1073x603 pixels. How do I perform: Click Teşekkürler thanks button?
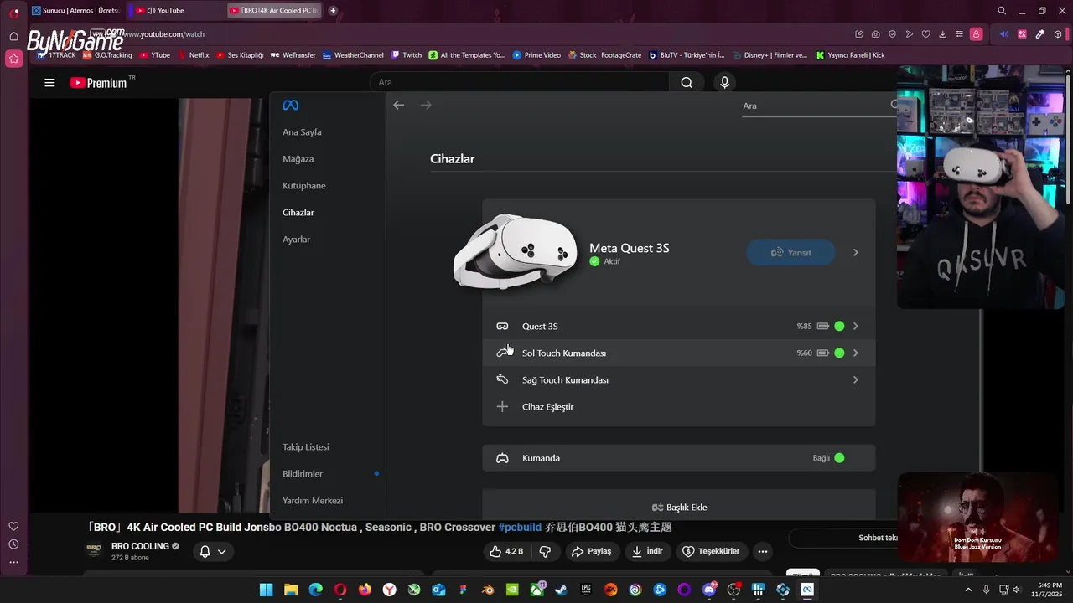[711, 551]
